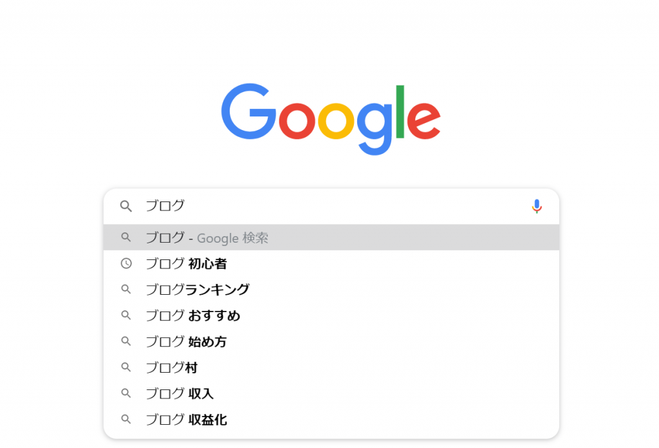
Task: Select the highlighted suggestion ブログ - Google 検索
Action: pyautogui.click(x=206, y=238)
